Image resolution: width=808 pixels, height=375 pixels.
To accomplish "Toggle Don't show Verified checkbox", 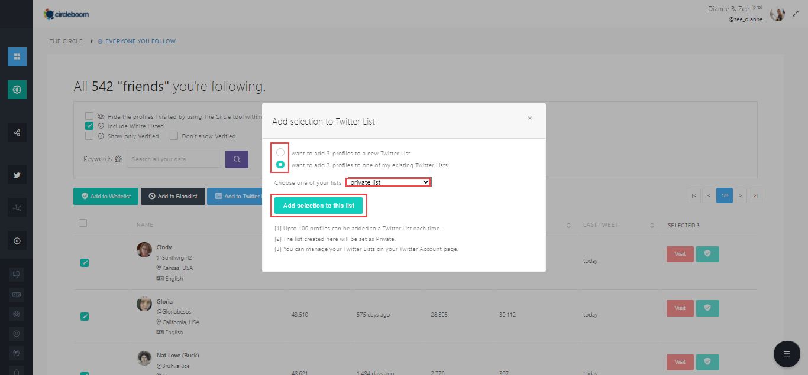I will [x=174, y=136].
